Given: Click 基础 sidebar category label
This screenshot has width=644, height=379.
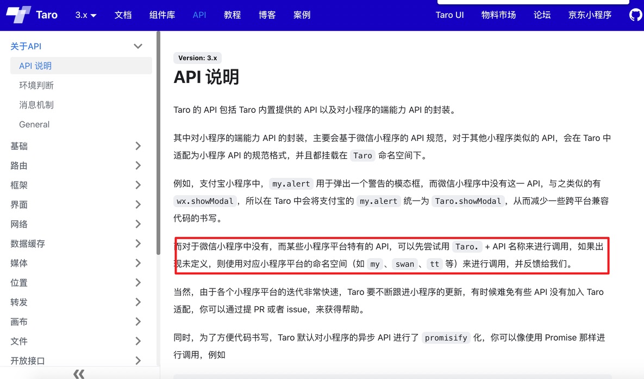Looking at the screenshot, I should pos(19,146).
